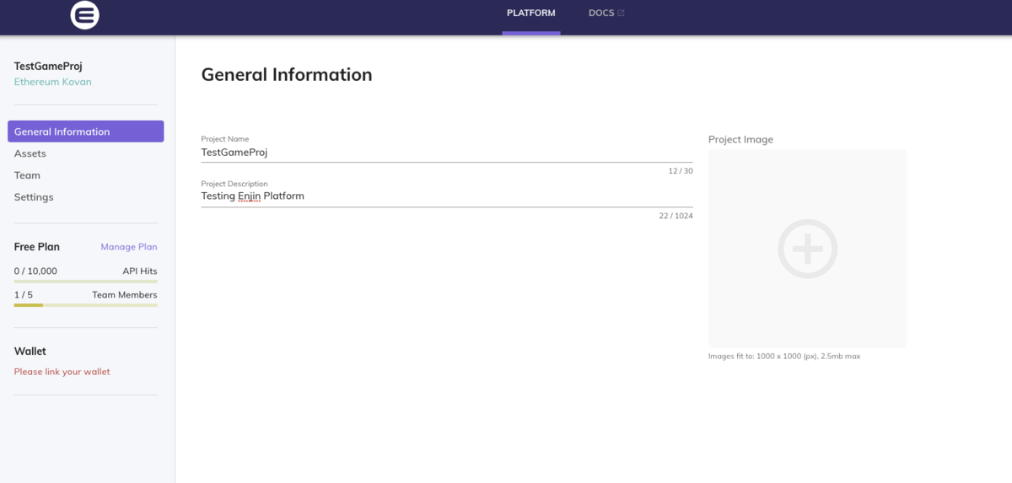Switch to the PLATFORM tab
This screenshot has height=483, width=1012.
click(x=531, y=13)
